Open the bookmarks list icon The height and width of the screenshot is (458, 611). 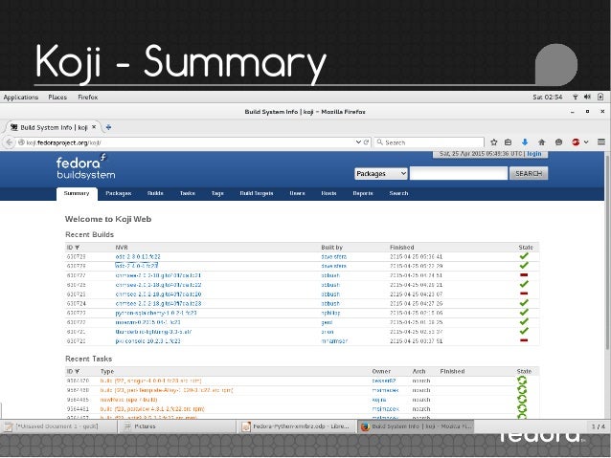(x=509, y=142)
